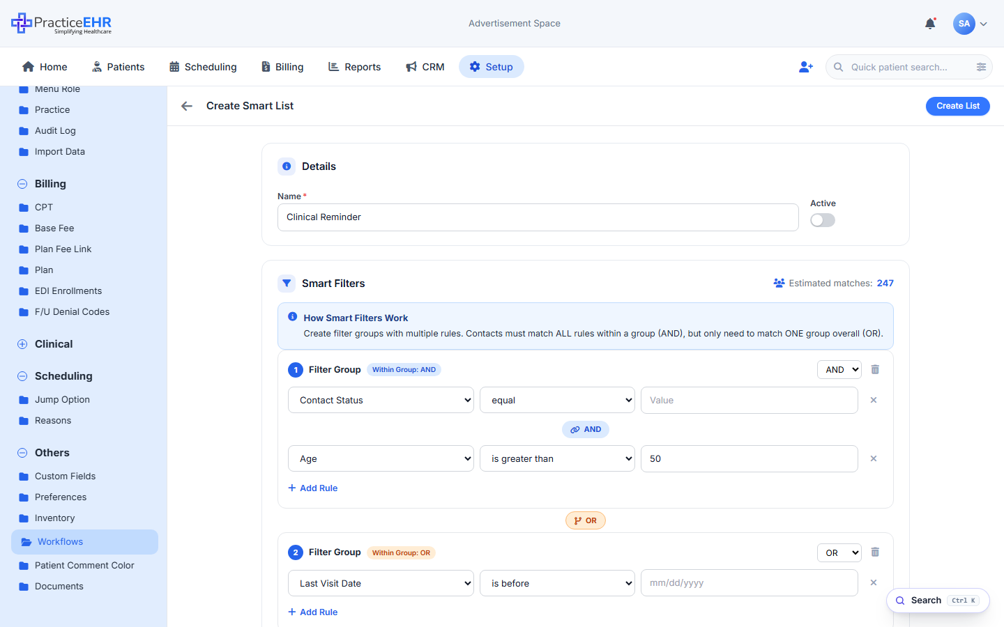Screen dimensions: 1004x627
Task: Open the Patients menu
Action: pyautogui.click(x=118, y=67)
